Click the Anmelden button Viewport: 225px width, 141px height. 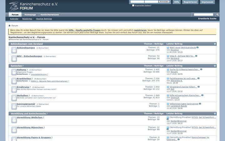coord(164,2)
